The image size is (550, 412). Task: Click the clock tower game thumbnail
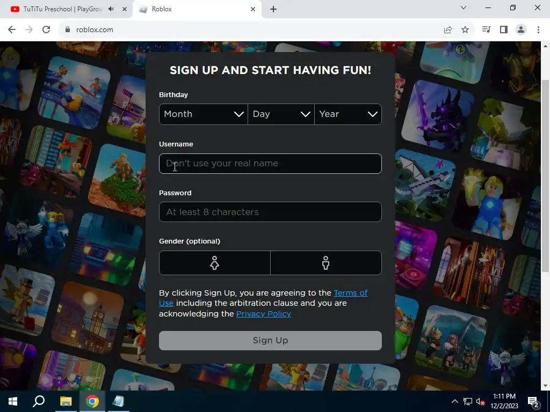88,318
